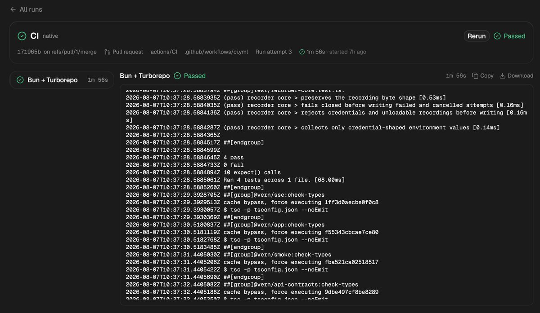This screenshot has height=313, width=540.
Task: Click 'preserves the recording byte shape' test line
Action: [x=286, y=97]
